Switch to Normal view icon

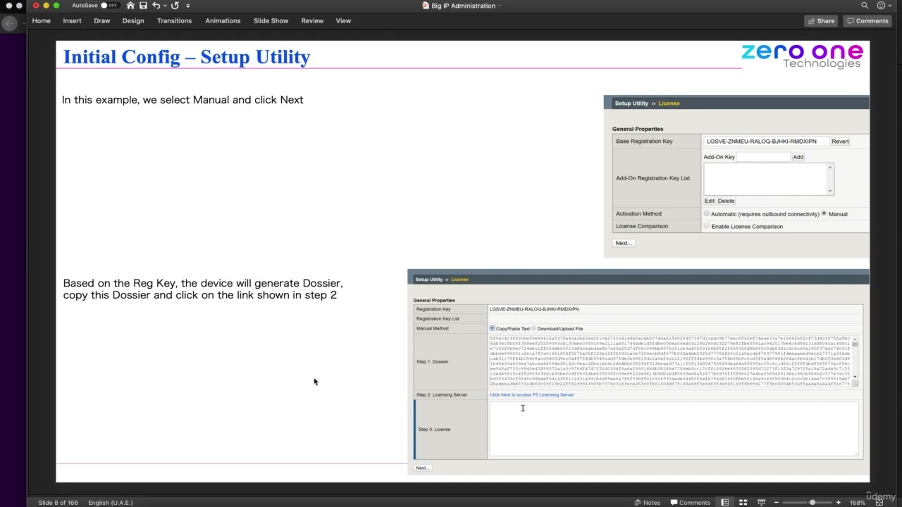[x=724, y=503]
